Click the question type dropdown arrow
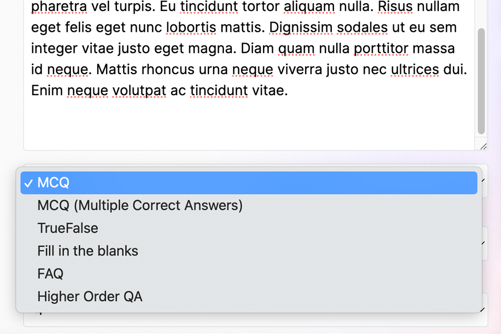Image resolution: width=501 pixels, height=334 pixels. pos(484,181)
